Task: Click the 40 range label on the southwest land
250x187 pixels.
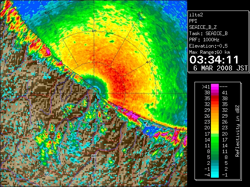Action: point(39,125)
